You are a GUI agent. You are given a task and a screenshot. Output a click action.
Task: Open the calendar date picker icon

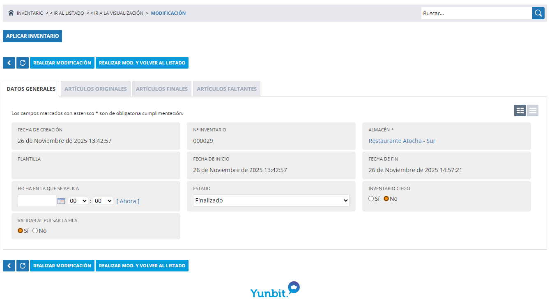(61, 201)
